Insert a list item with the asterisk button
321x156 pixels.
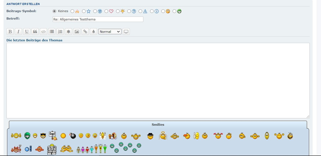tap(68, 32)
